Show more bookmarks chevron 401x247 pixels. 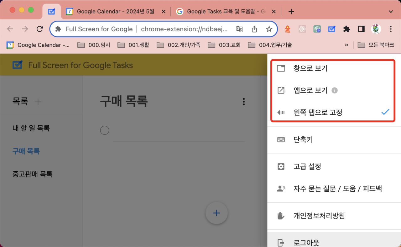point(346,45)
